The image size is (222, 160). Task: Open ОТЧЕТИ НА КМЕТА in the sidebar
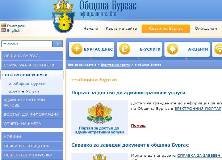pyautogui.click(x=32, y=124)
